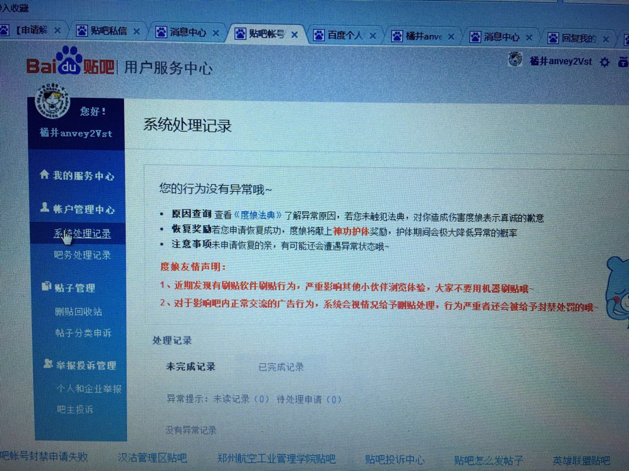Open the 贴吧投诉中心 footer link
Image resolution: width=629 pixels, height=471 pixels.
pyautogui.click(x=395, y=460)
